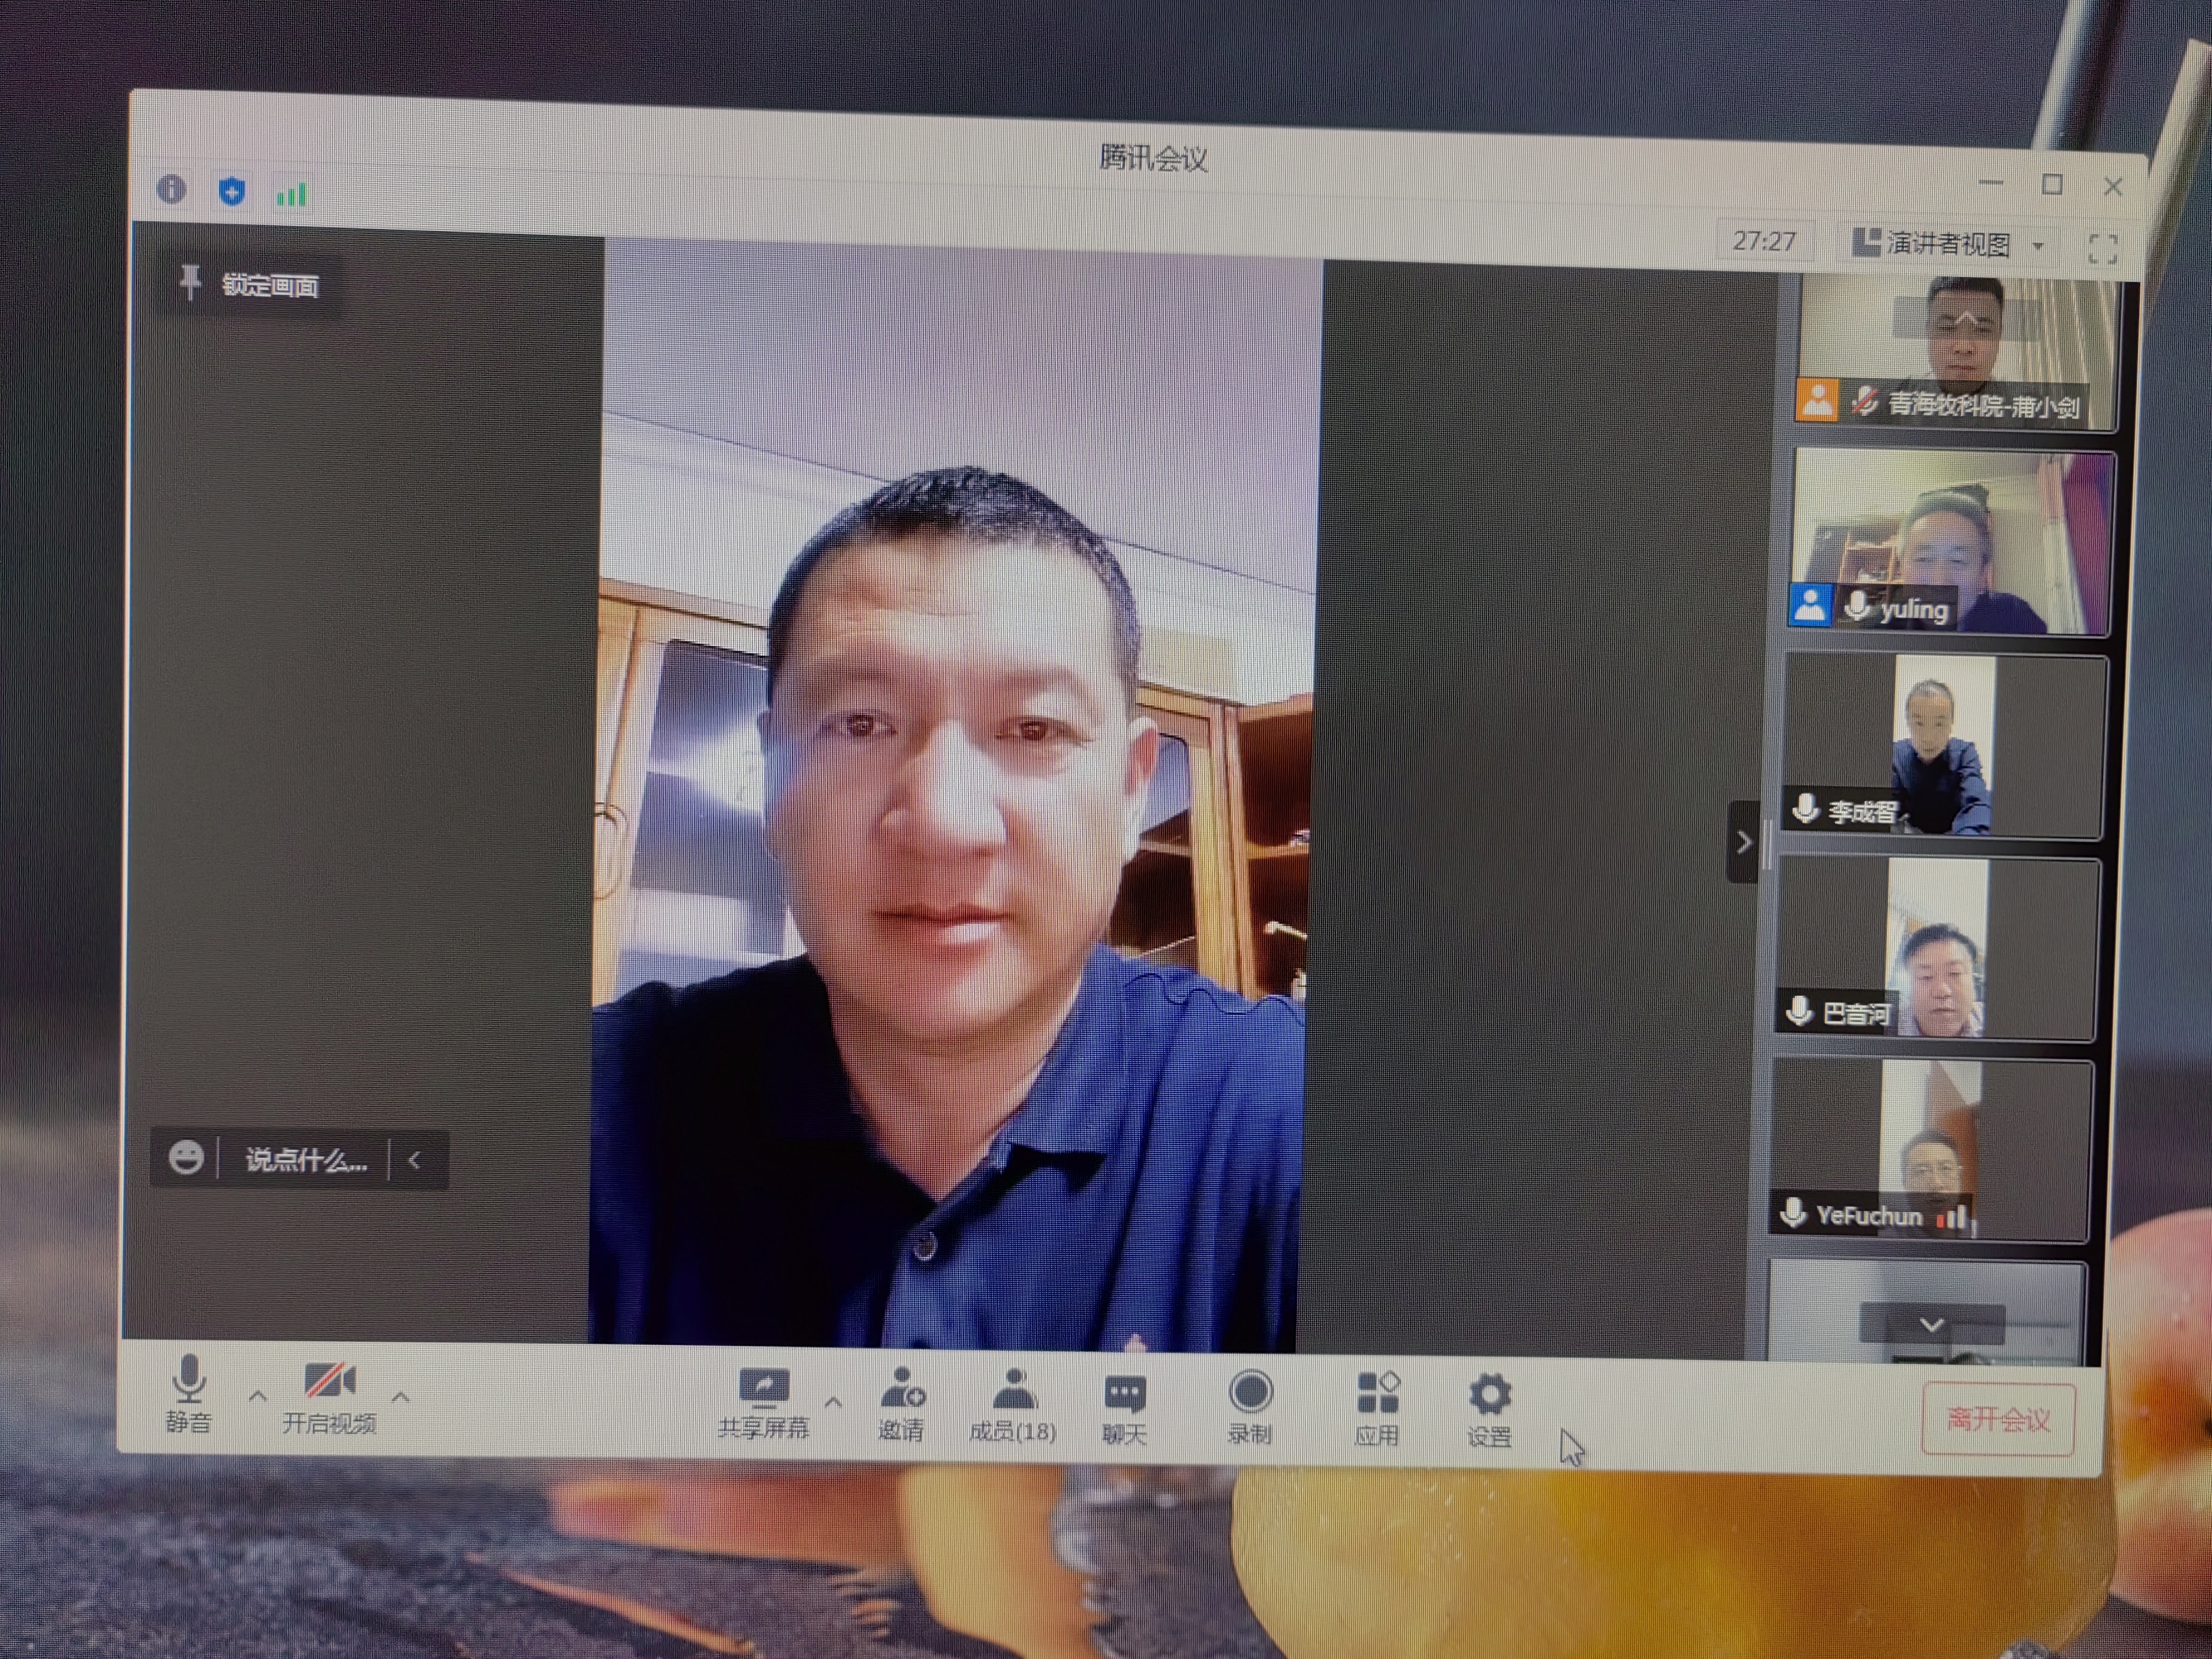Check the network signal bars icon
The width and height of the screenshot is (2212, 1659).
click(x=291, y=194)
